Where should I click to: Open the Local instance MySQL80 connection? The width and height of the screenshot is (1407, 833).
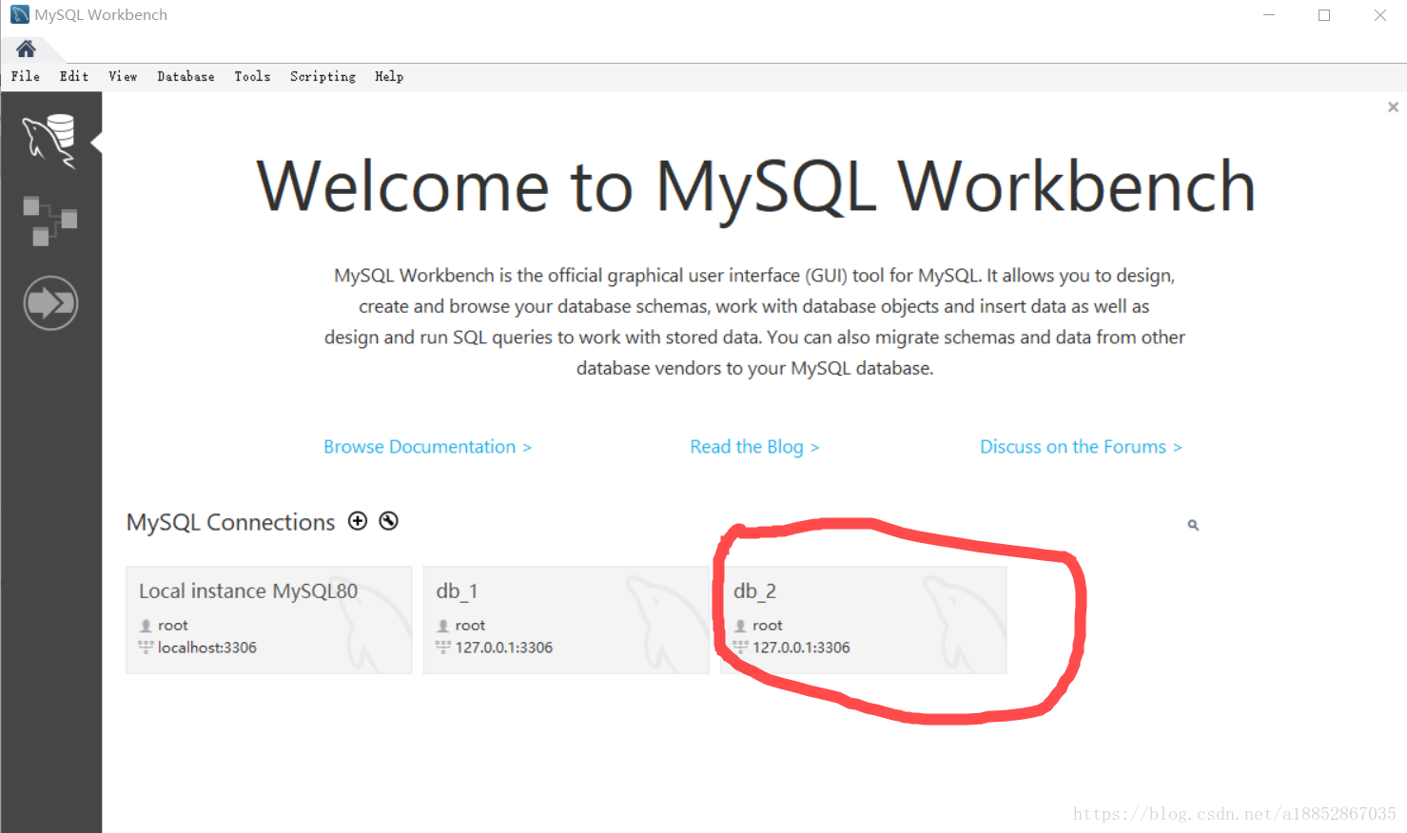click(269, 620)
